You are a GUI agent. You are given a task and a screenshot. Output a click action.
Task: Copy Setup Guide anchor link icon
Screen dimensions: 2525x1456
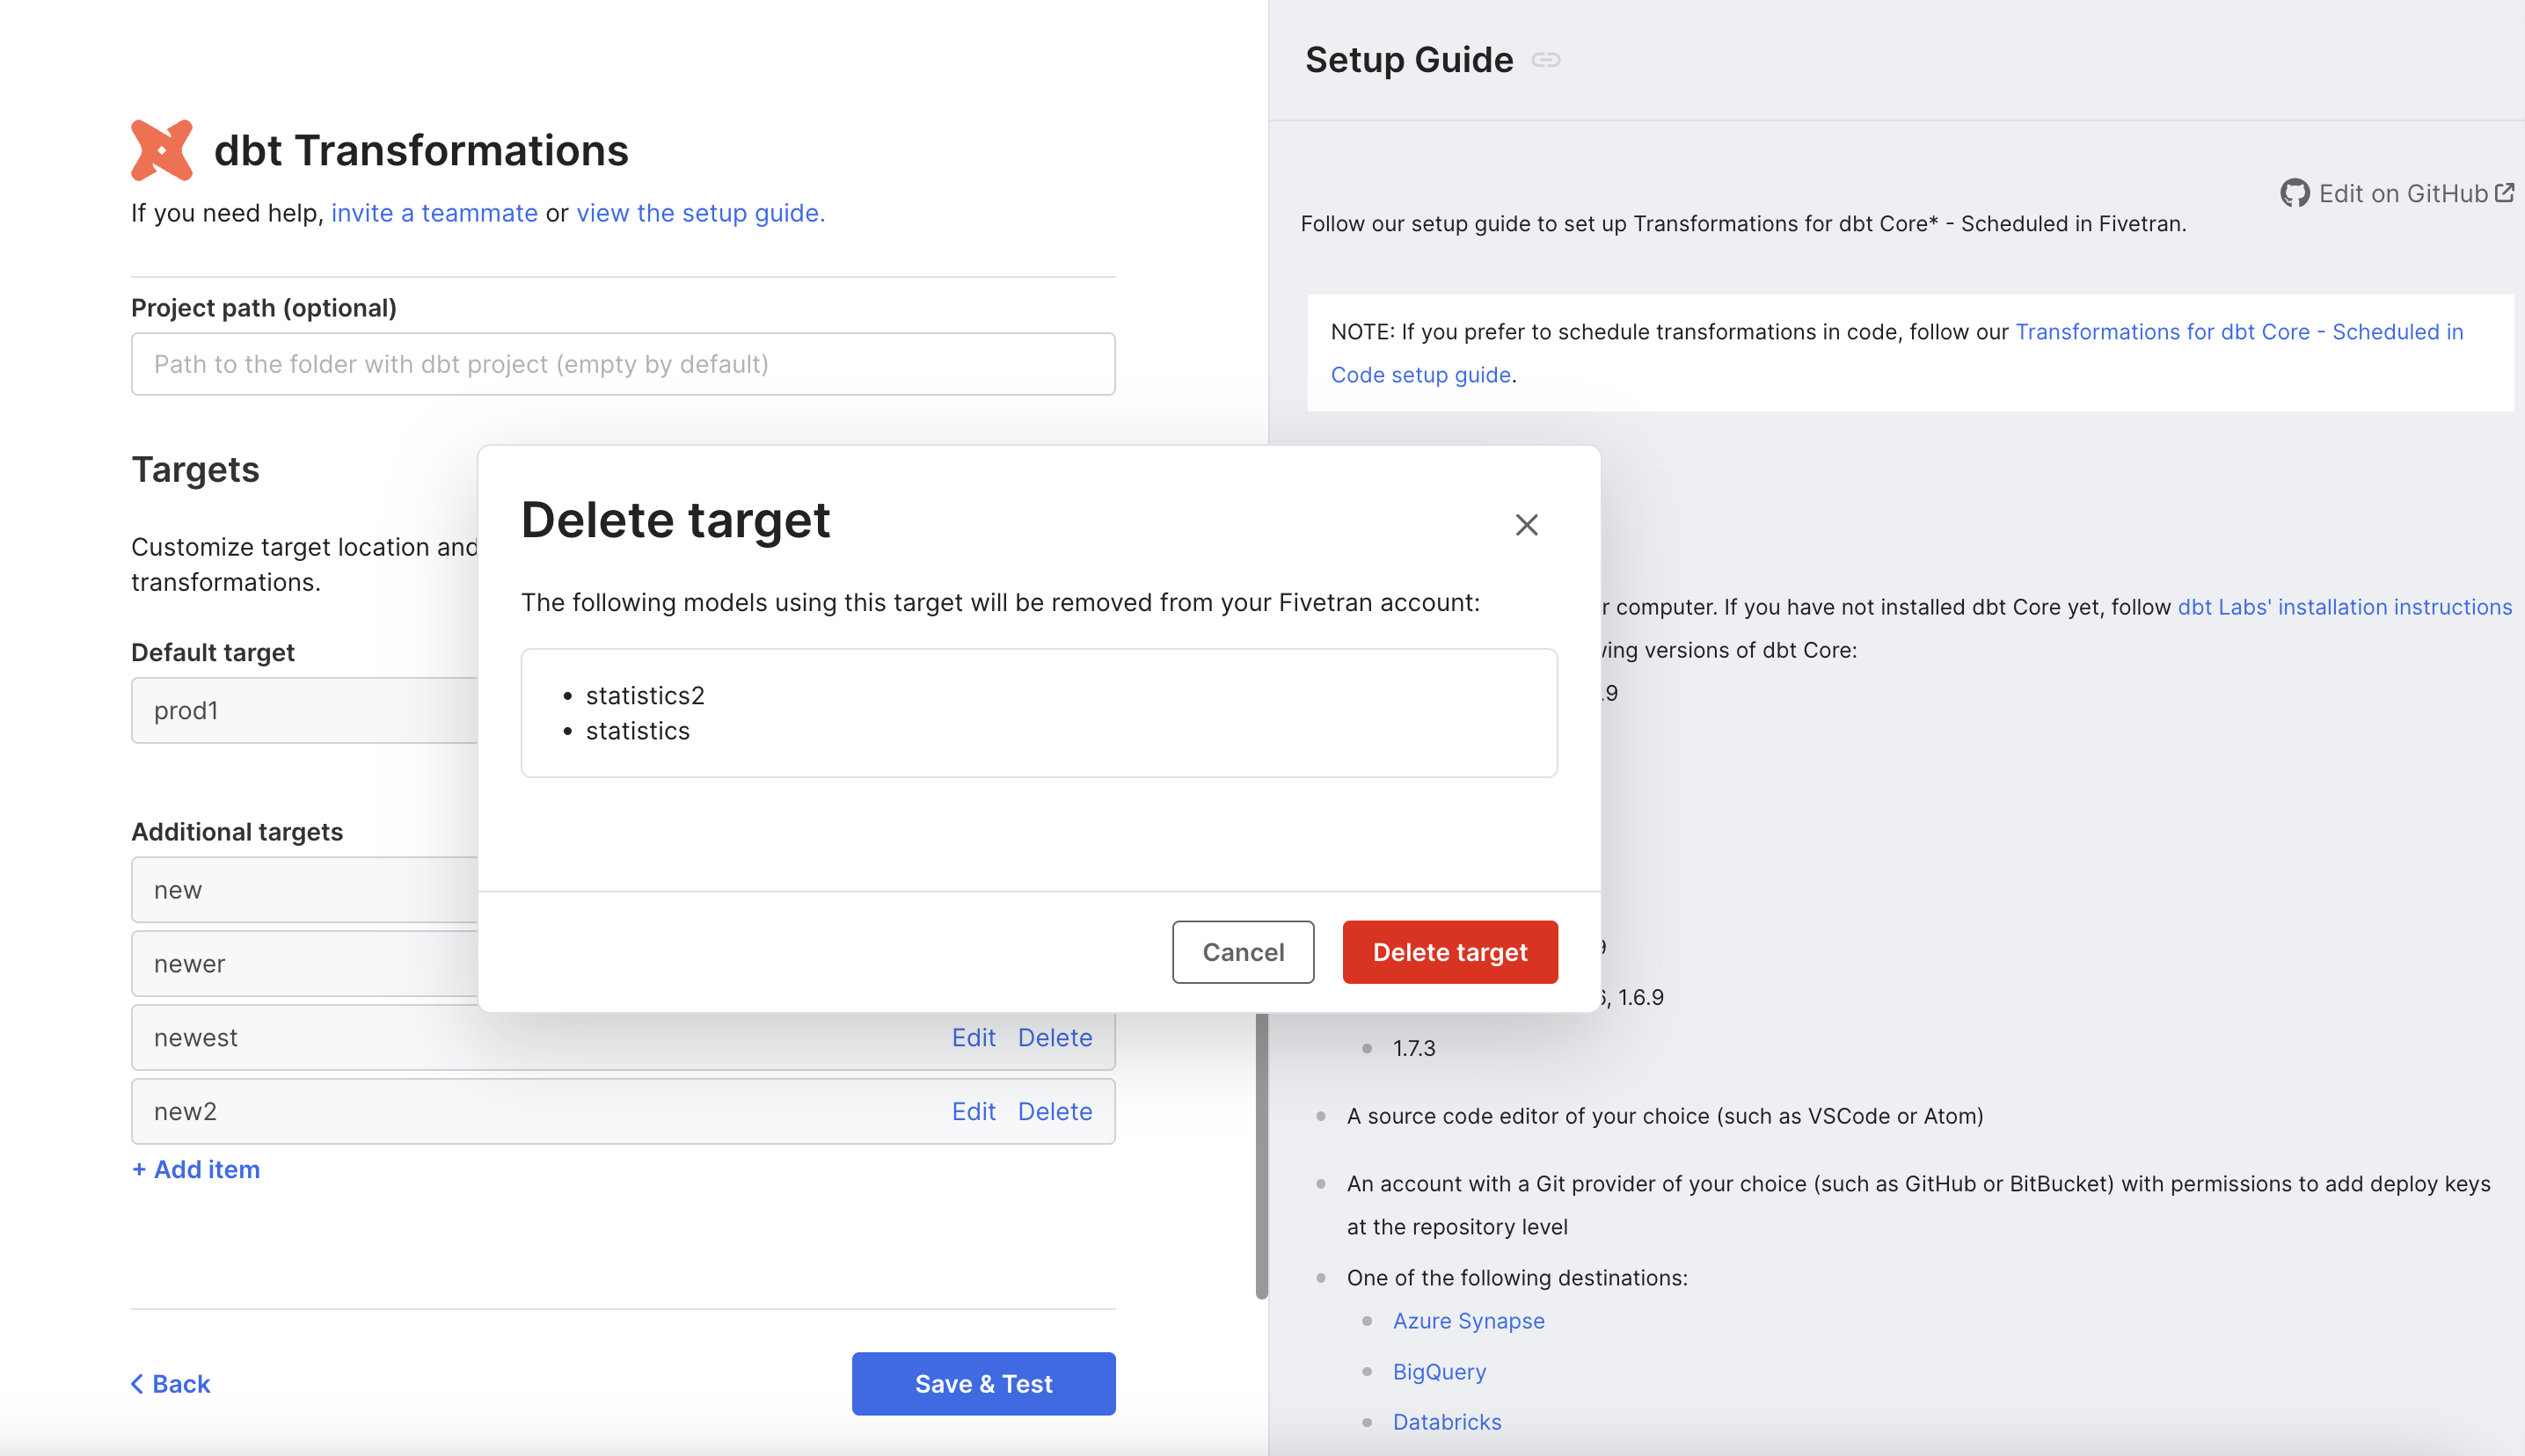(x=1546, y=60)
